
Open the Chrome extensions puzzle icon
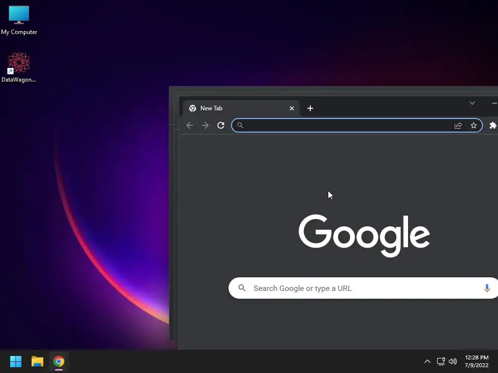[493, 125]
